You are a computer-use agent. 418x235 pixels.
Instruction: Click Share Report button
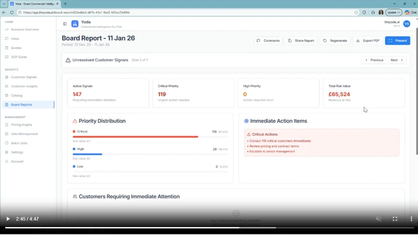pyautogui.click(x=301, y=41)
